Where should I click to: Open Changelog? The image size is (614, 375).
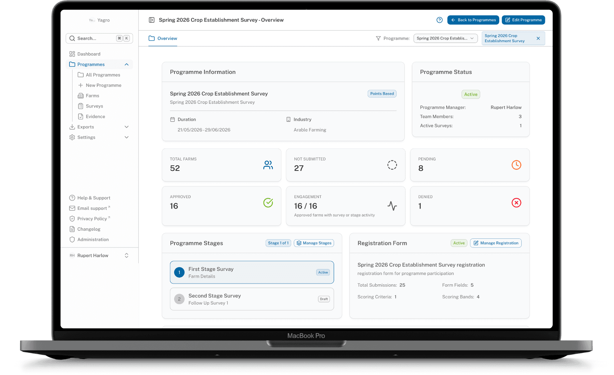pos(85,229)
